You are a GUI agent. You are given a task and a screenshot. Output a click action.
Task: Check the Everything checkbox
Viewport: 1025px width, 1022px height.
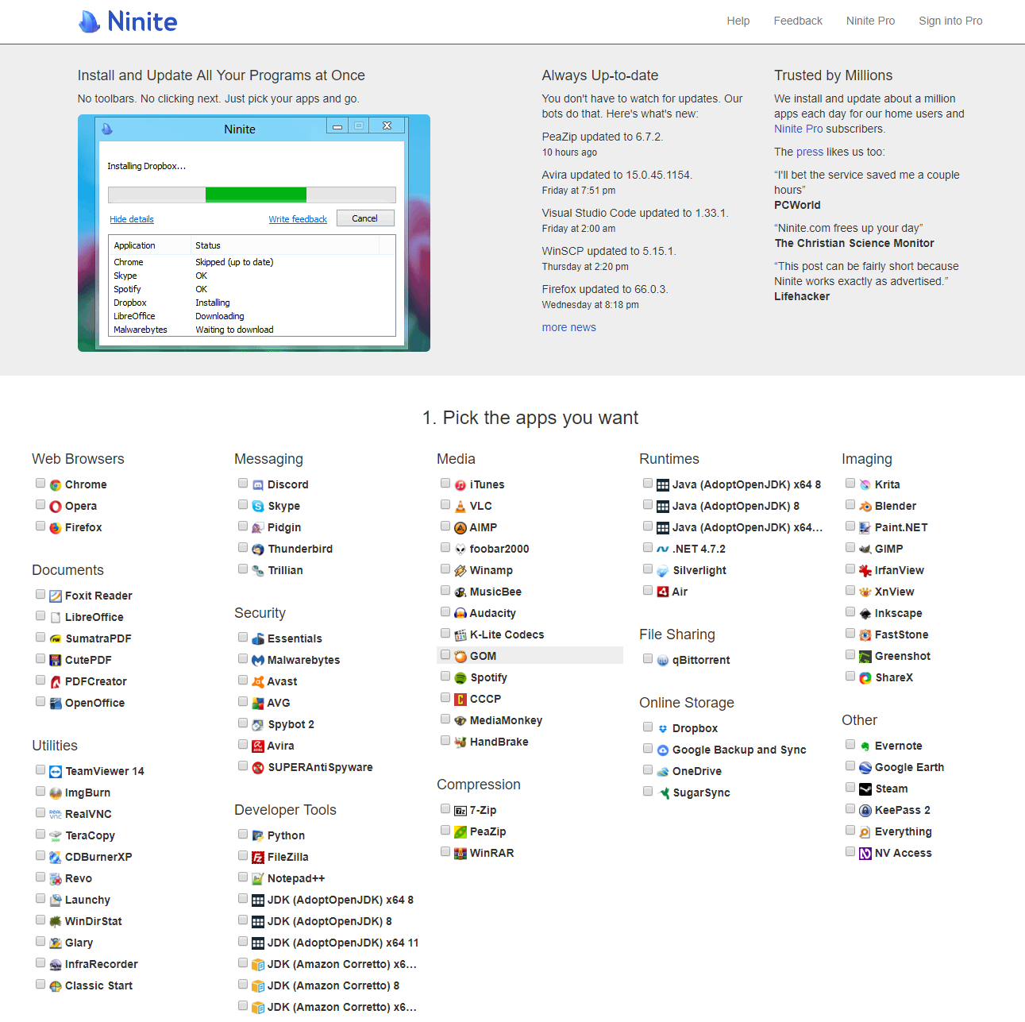850,831
